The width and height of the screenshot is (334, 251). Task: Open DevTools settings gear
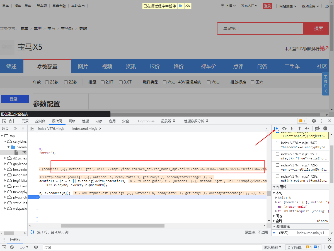[x=314, y=121]
